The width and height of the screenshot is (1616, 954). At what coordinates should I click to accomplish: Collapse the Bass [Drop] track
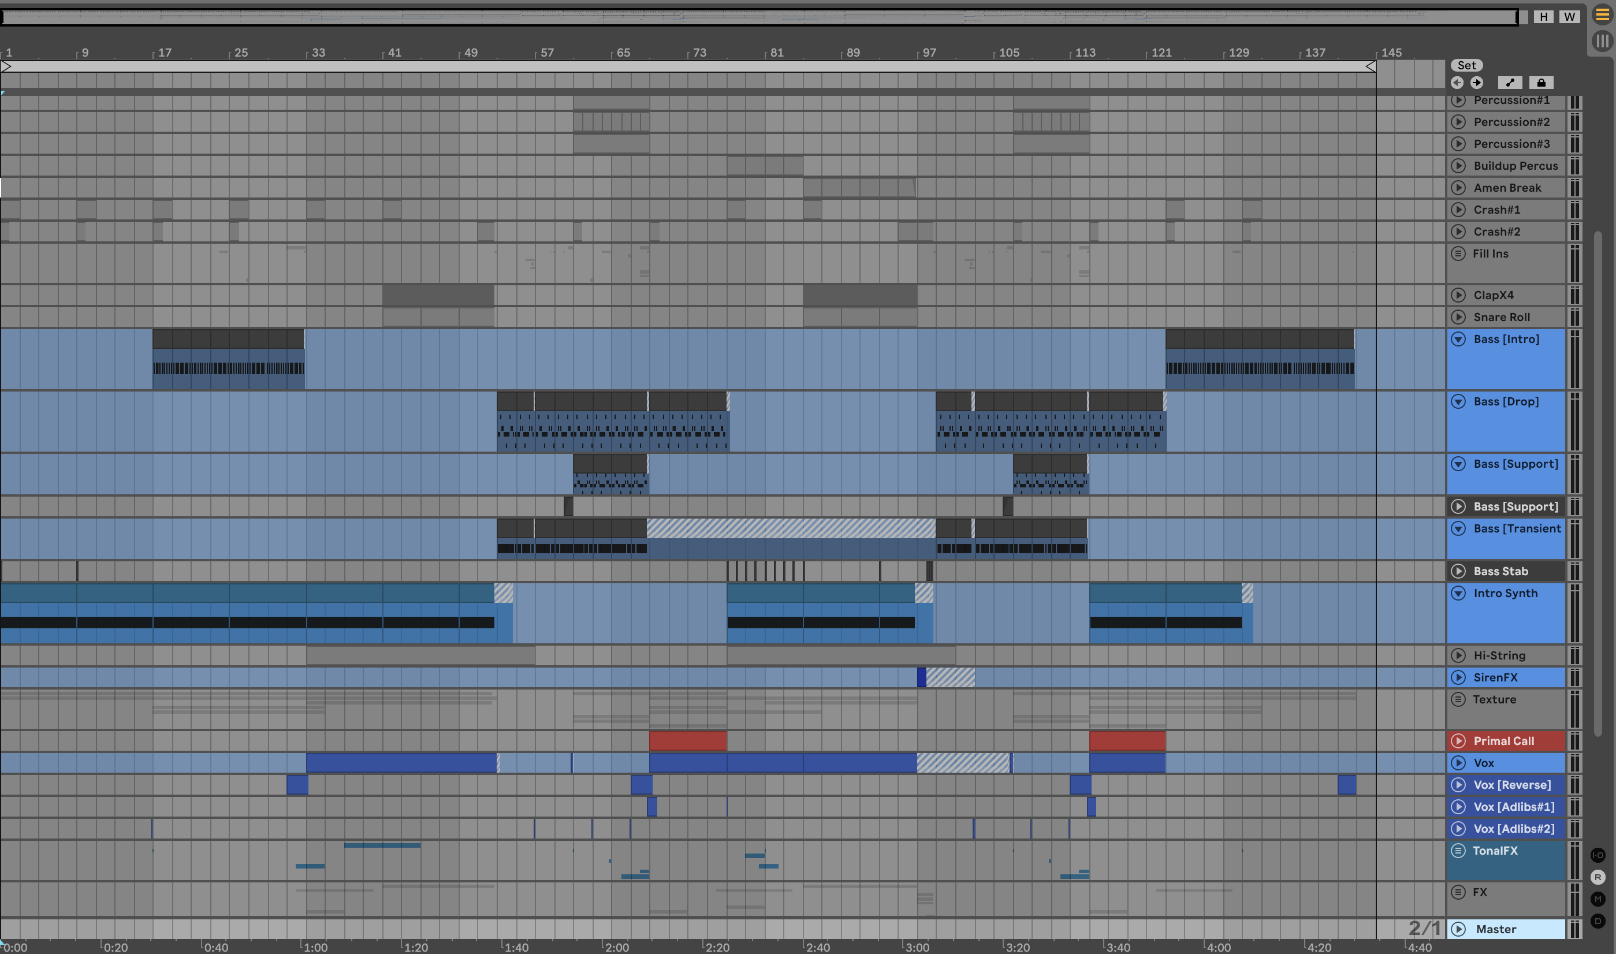(x=1458, y=401)
